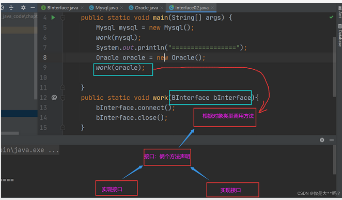Open the Database side tool window
The height and width of the screenshot is (200, 342).
tap(340, 35)
